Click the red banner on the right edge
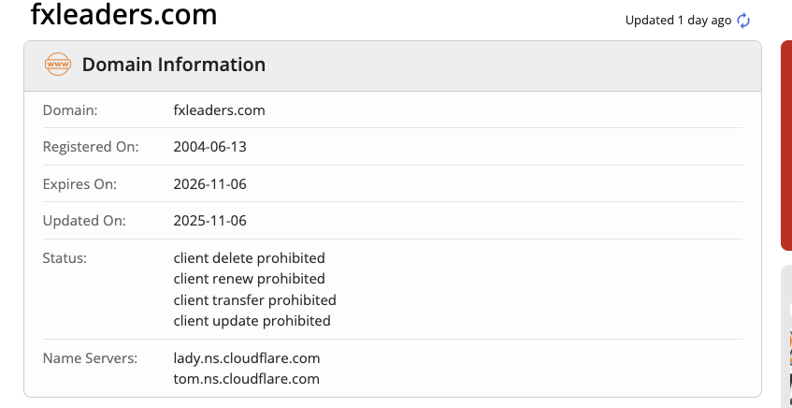 [x=786, y=145]
